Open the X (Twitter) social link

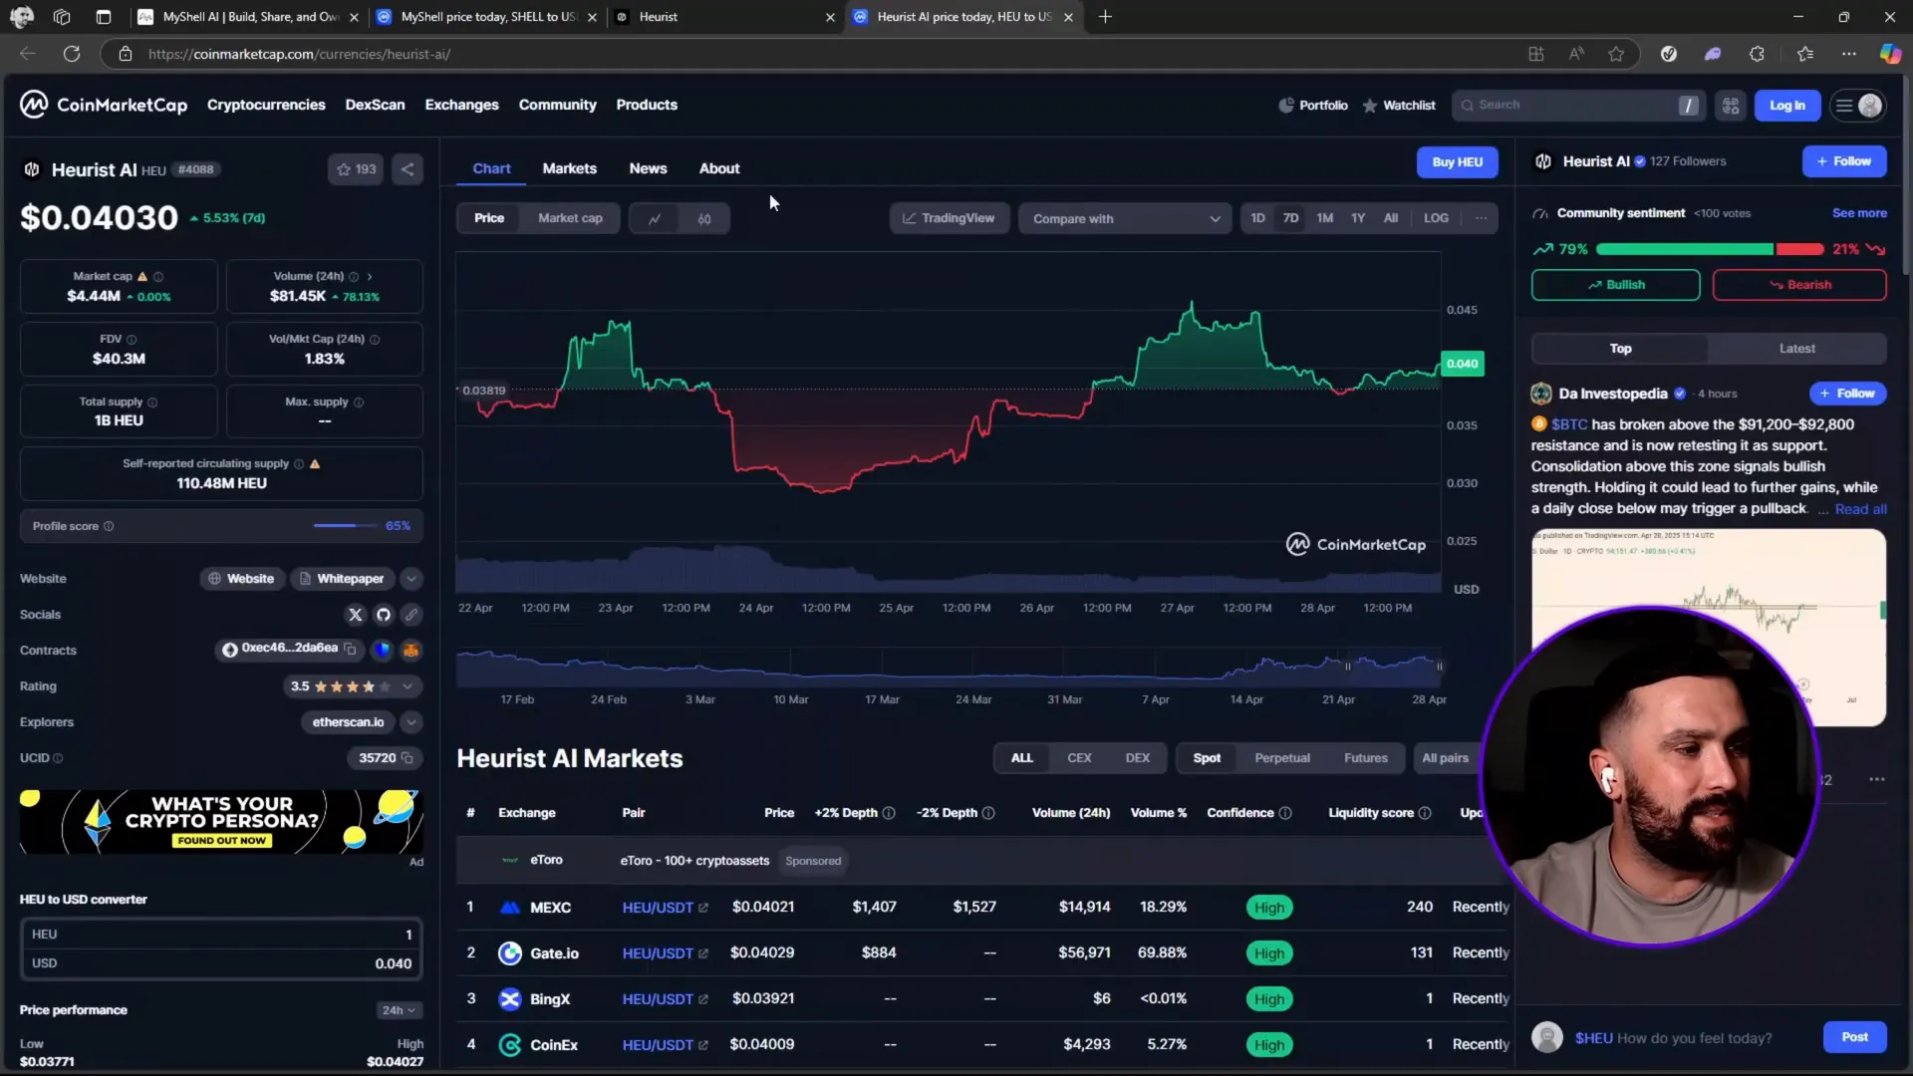click(356, 615)
